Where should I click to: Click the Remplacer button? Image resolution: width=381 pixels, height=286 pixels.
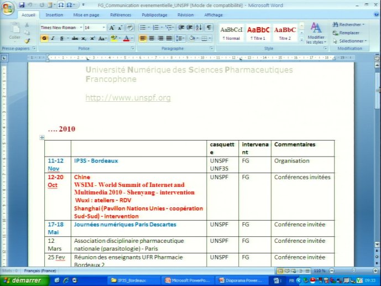(346, 33)
